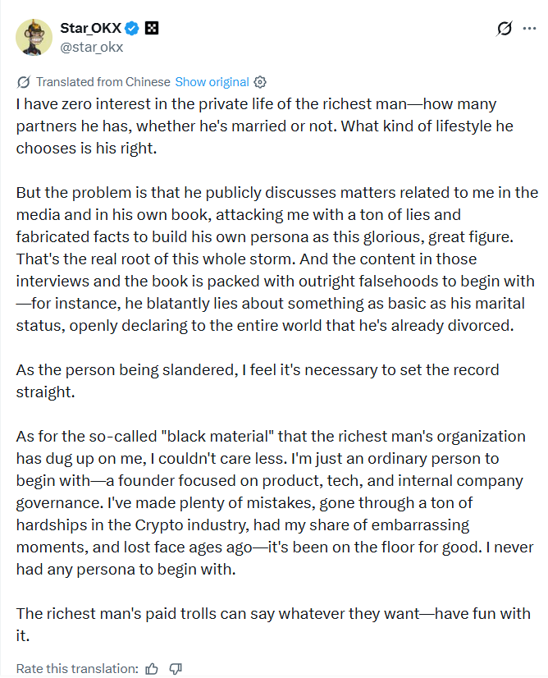Screen dimensions: 548x678
Task: Click the paragraph mentioning 'black material'
Action: [x=271, y=501]
